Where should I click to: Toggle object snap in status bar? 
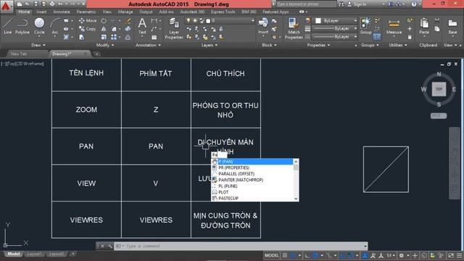click(x=351, y=255)
